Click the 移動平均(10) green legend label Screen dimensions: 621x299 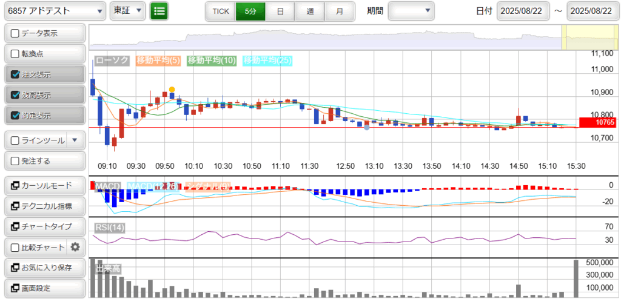212,61
